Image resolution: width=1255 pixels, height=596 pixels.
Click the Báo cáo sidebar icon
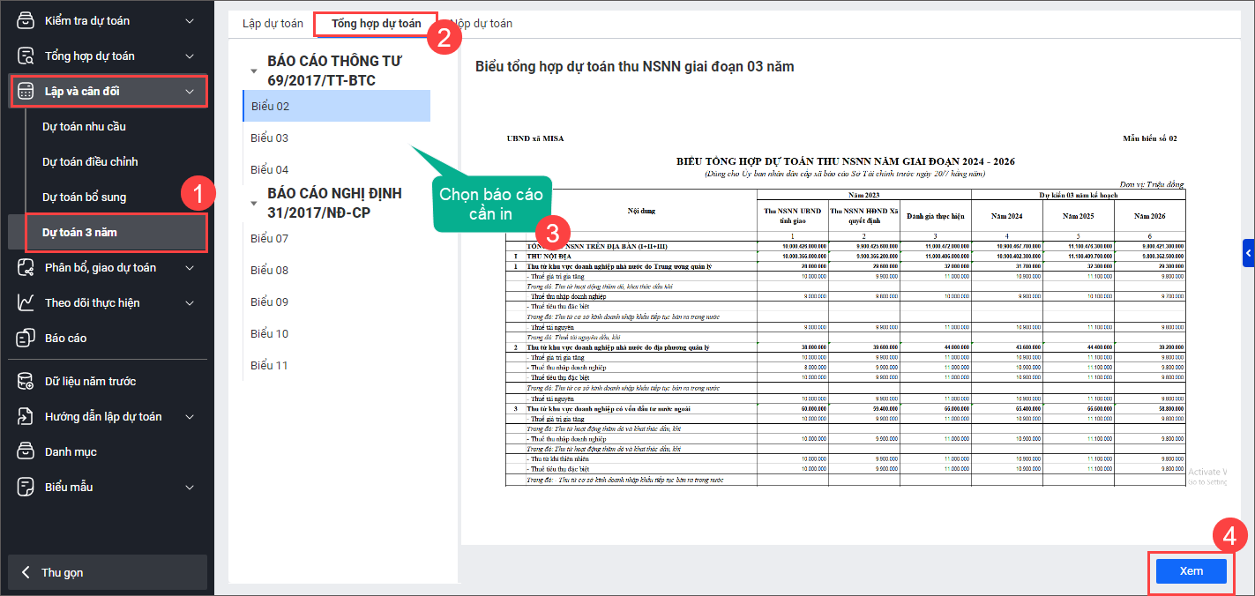(26, 338)
